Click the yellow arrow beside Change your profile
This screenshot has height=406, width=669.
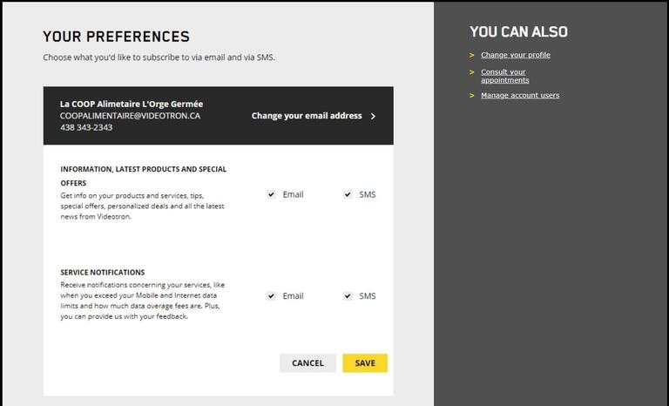(472, 55)
